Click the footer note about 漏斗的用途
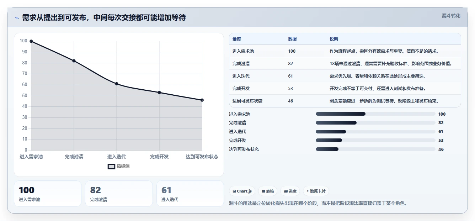 pyautogui.click(x=318, y=204)
